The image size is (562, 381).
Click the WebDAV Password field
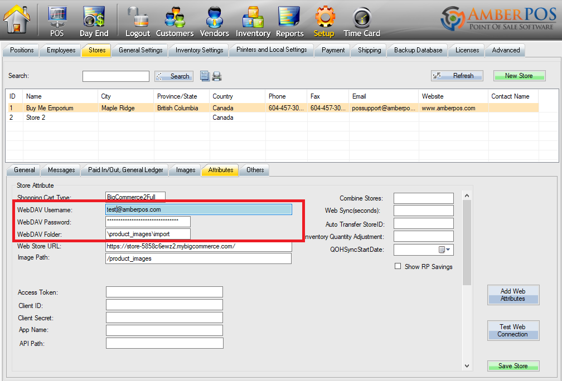[x=148, y=222]
